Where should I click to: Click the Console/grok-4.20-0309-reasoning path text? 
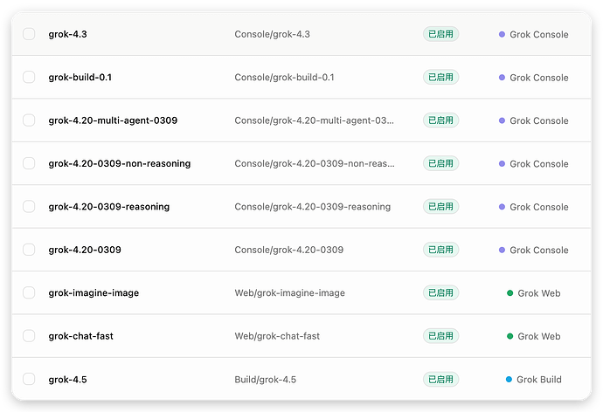pos(312,207)
